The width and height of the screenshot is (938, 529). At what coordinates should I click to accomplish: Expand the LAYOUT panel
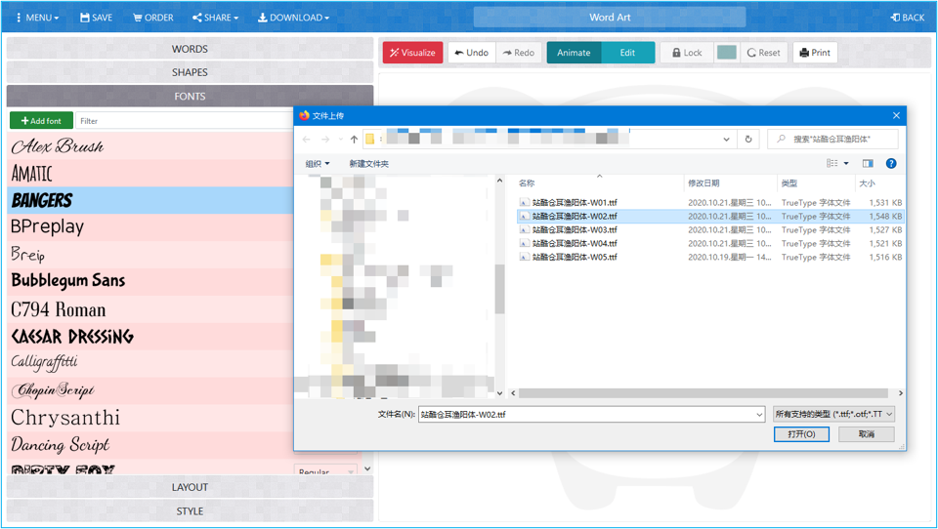click(190, 487)
